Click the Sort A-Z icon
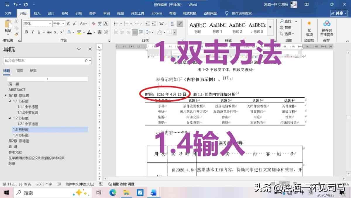Viewport: 351px width, 198px height. (173, 24)
